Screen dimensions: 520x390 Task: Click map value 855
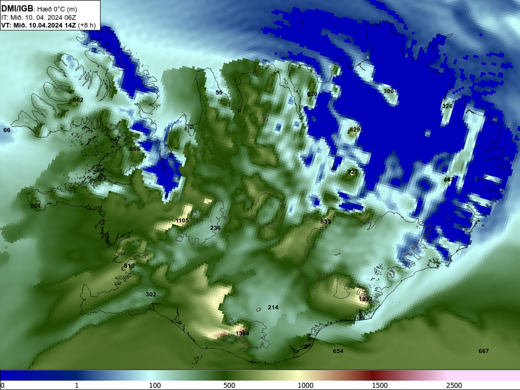pos(326,222)
